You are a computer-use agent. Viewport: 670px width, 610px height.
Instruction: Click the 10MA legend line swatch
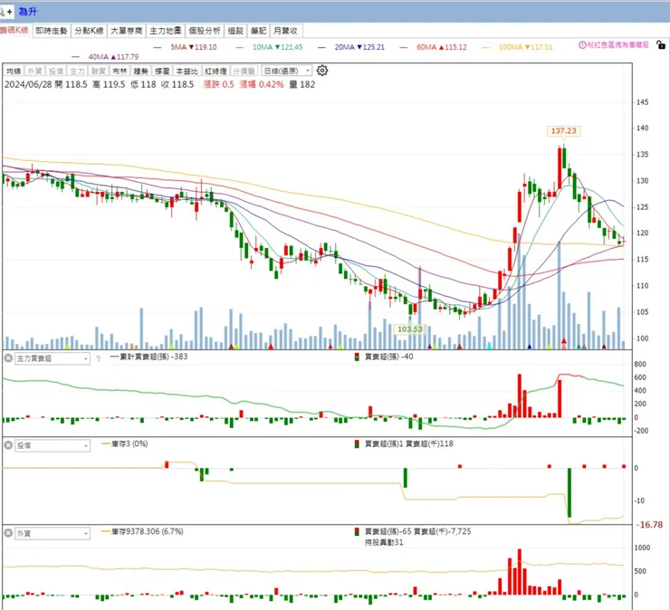[x=239, y=47]
